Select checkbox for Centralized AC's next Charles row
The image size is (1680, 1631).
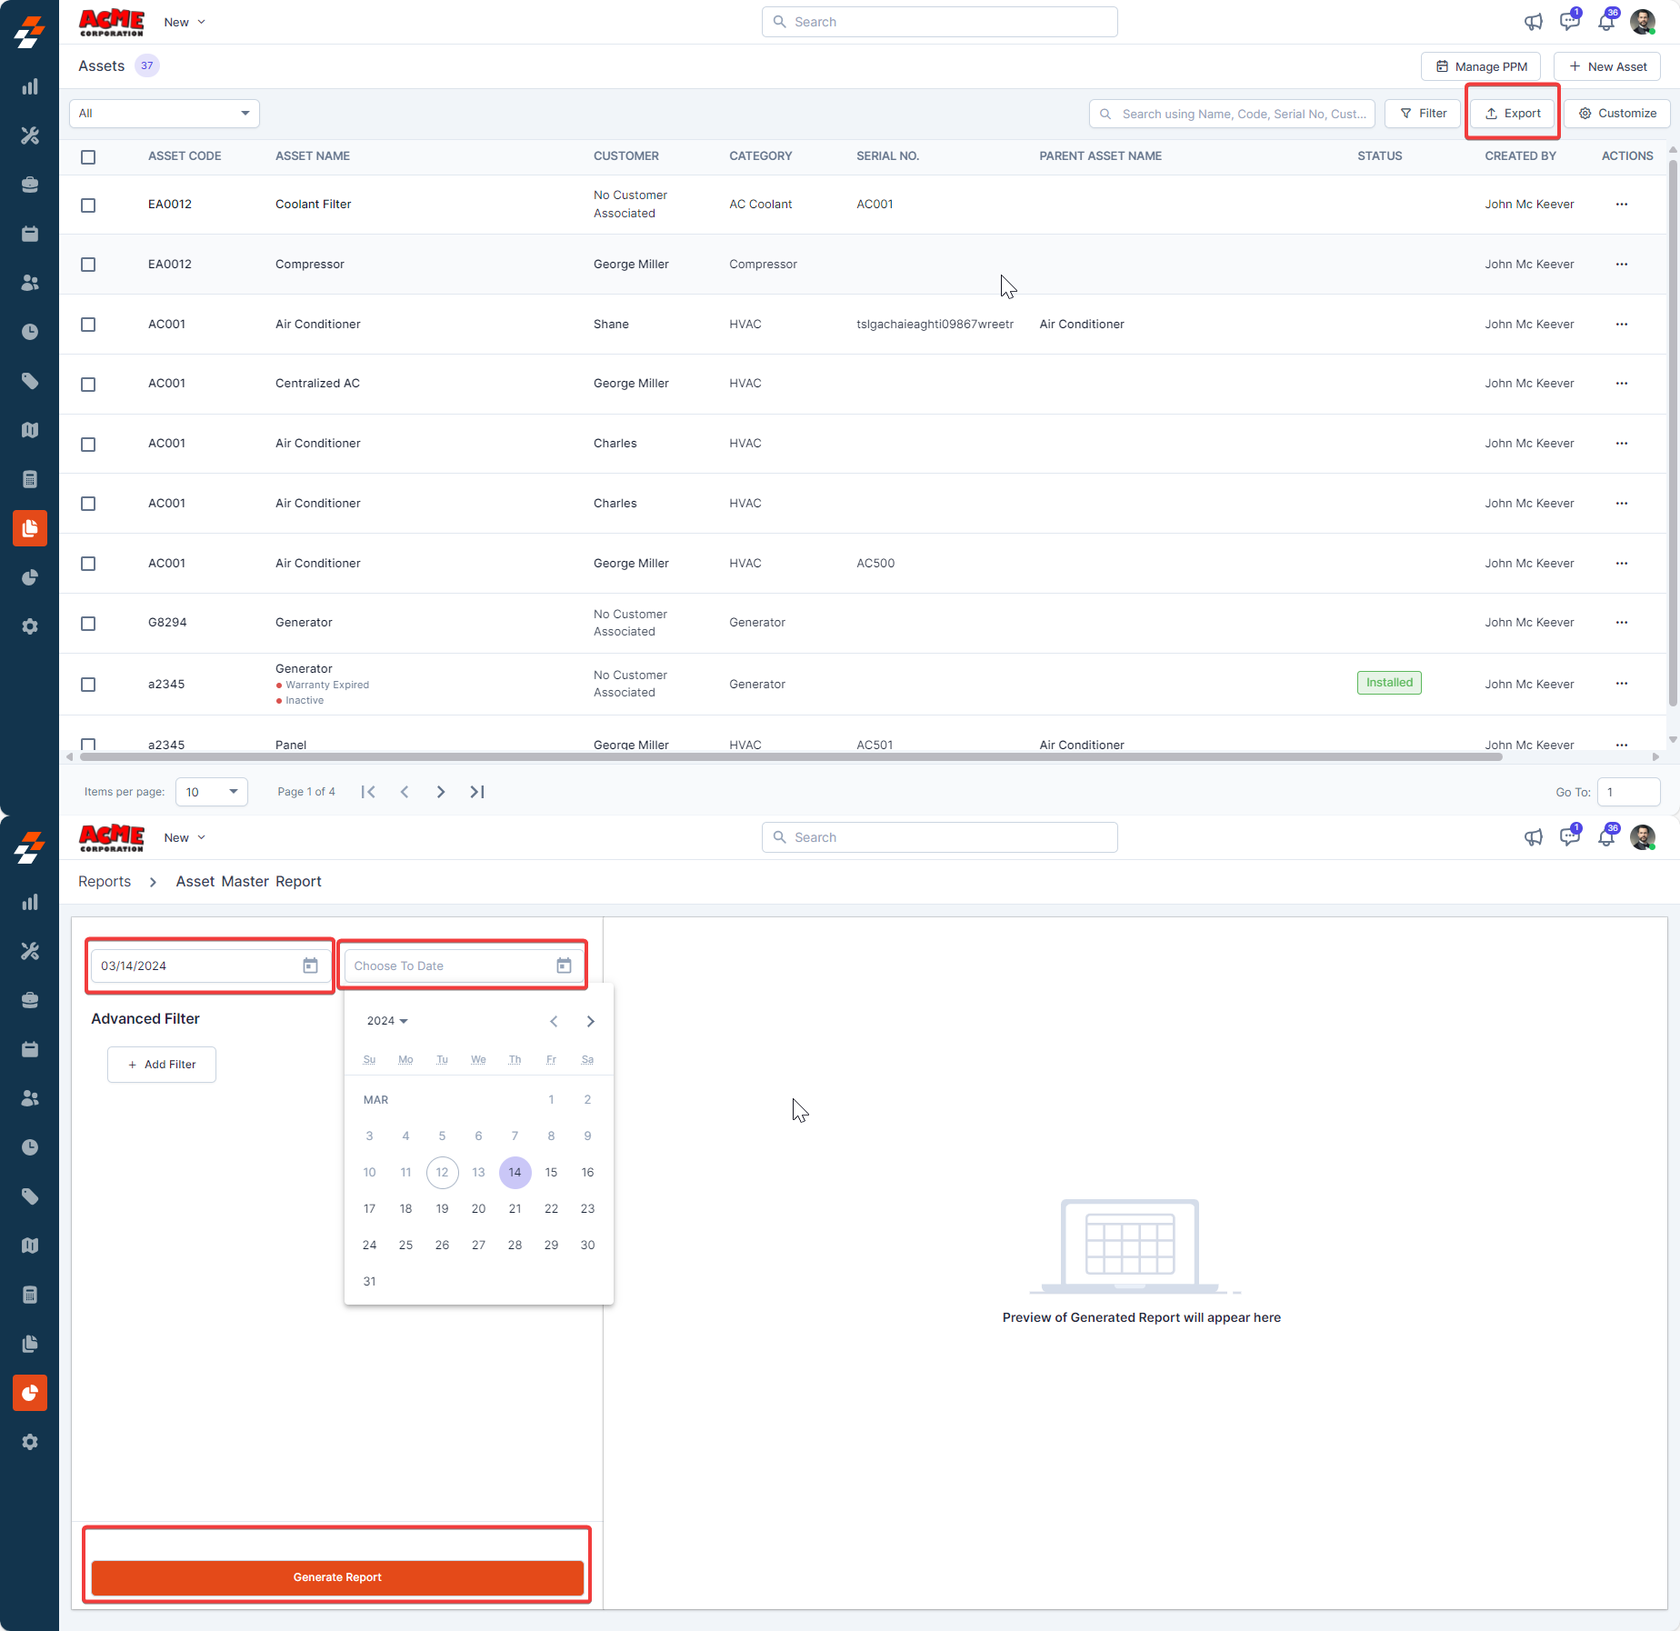point(88,445)
